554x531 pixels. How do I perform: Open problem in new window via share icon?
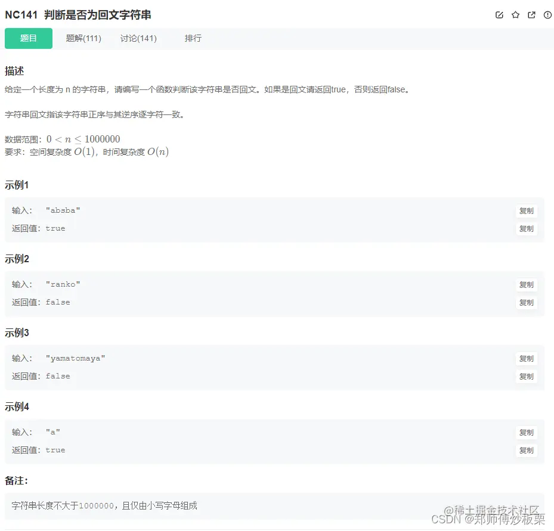[531, 15]
